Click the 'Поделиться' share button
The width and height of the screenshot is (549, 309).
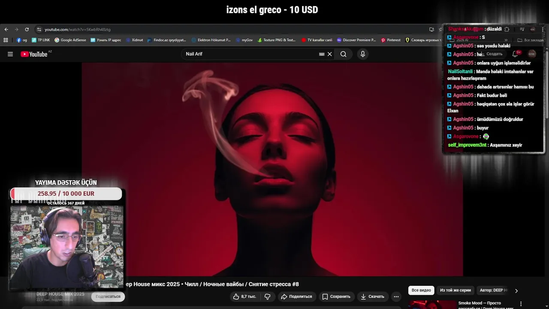(x=297, y=297)
